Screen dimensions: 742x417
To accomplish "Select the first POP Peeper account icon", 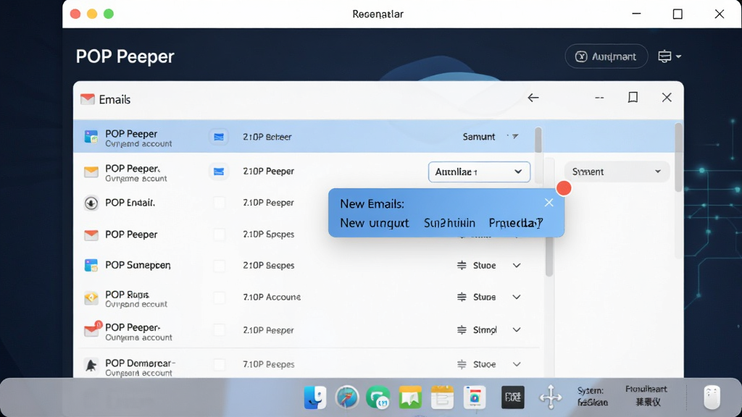I will (91, 137).
